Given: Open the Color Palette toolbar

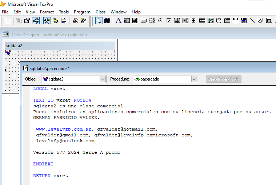Looking at the screenshot, I should coord(55,21).
